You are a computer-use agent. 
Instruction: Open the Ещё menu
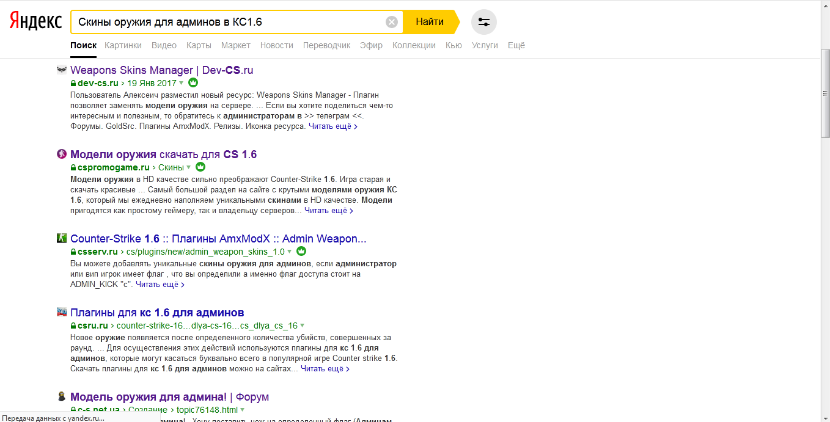516,45
